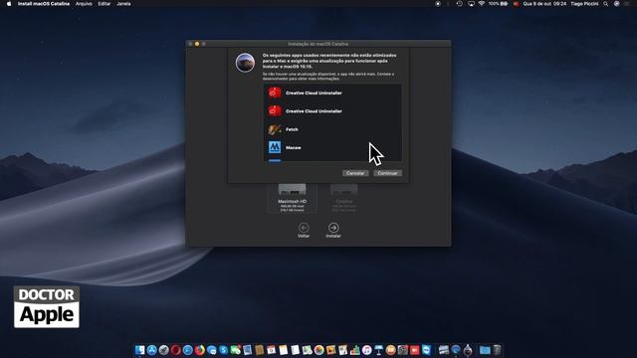Image resolution: width=637 pixels, height=358 pixels.
Task: Open Maps from the Dock
Action: 308,350
